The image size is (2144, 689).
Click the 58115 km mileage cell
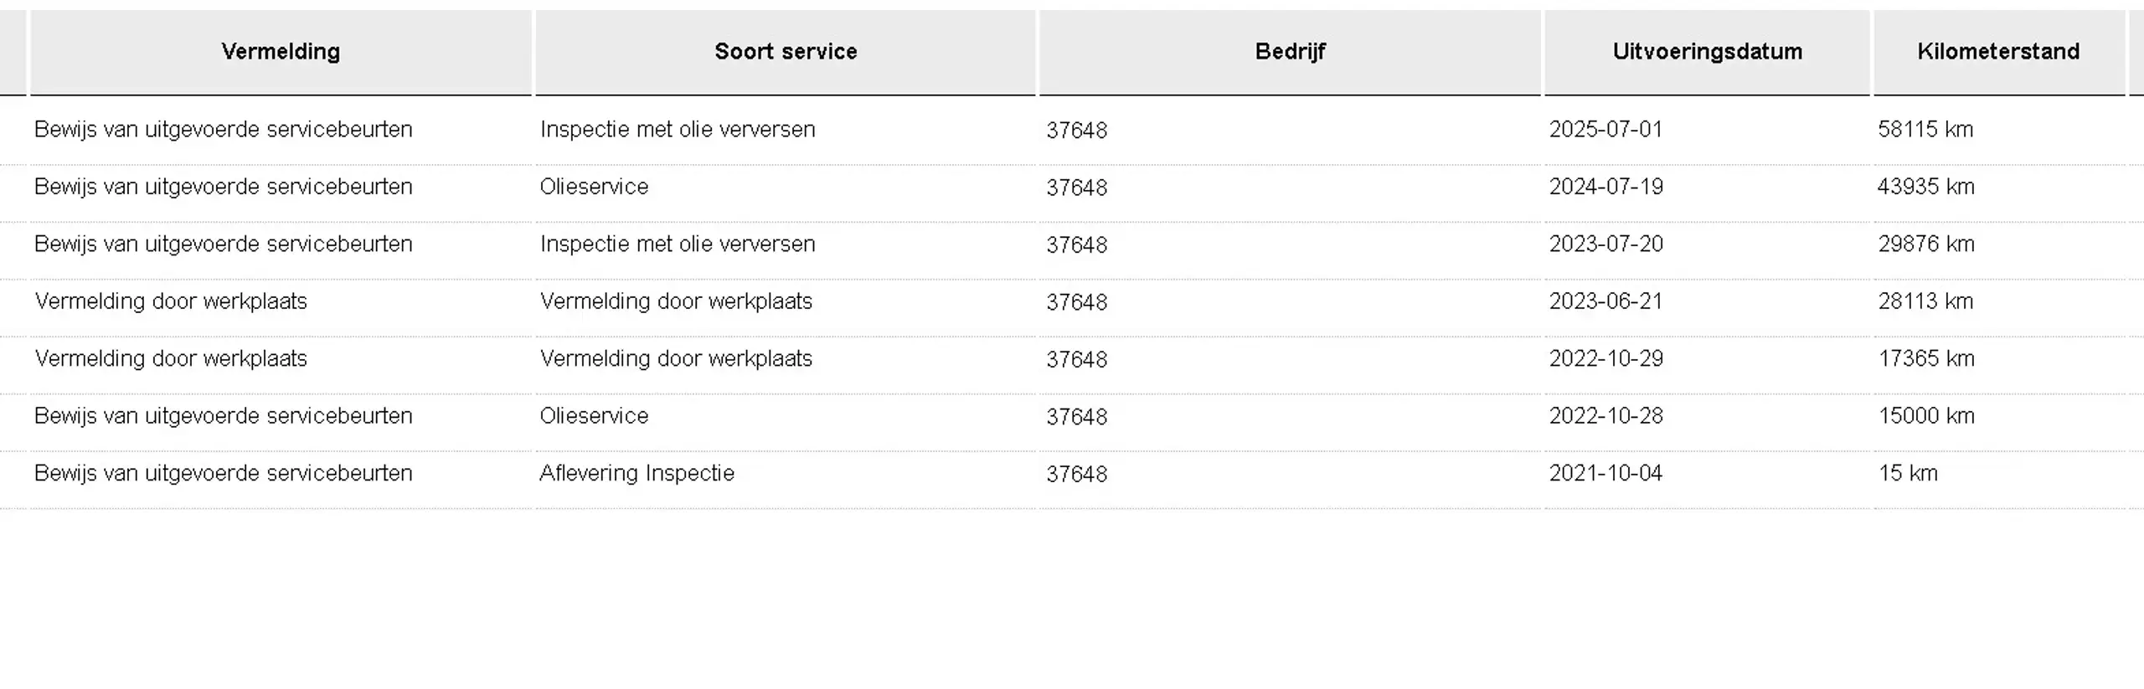(1925, 130)
